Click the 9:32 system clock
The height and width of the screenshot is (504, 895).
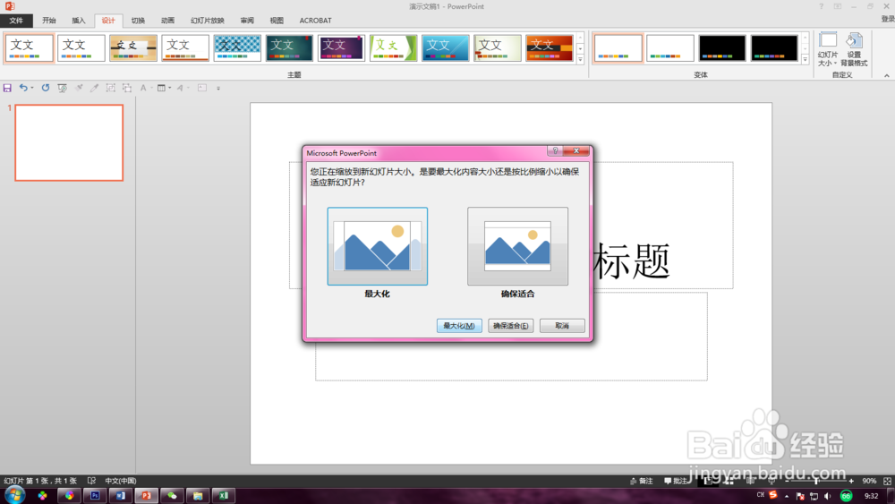click(871, 496)
